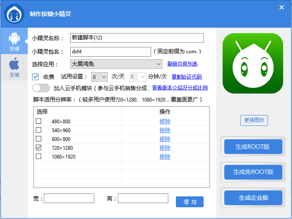Open the 选择应用 dropdown showing 大展鸿兔
The image size is (292, 219).
pos(116,64)
